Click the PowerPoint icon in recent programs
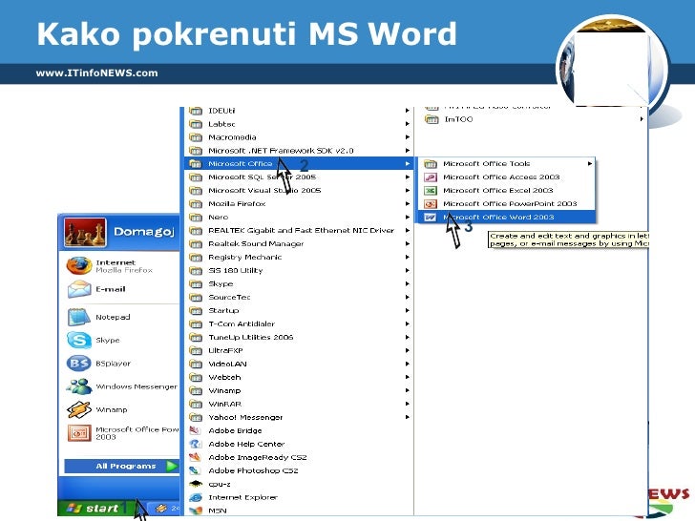This screenshot has width=695, height=521. 79,433
